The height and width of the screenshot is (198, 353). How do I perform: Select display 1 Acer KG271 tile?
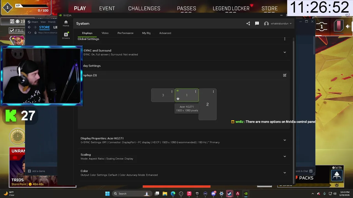click(x=187, y=95)
